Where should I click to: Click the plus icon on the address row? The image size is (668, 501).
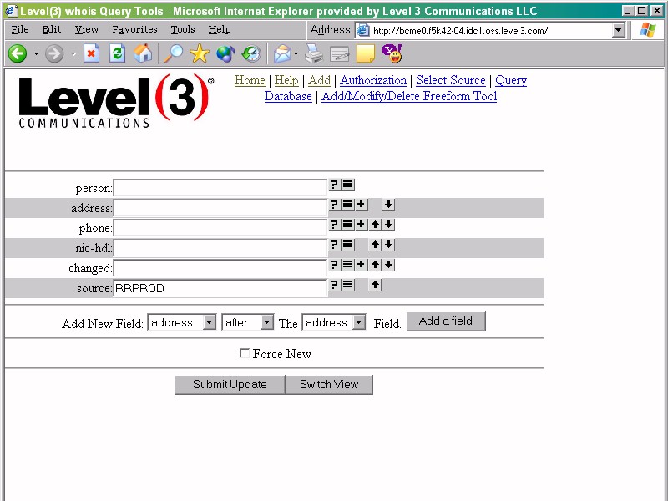[x=361, y=205]
